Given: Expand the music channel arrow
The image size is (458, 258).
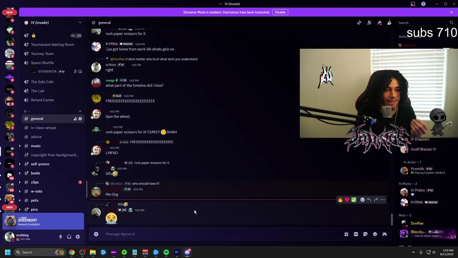Looking at the screenshot, I should [x=20, y=146].
